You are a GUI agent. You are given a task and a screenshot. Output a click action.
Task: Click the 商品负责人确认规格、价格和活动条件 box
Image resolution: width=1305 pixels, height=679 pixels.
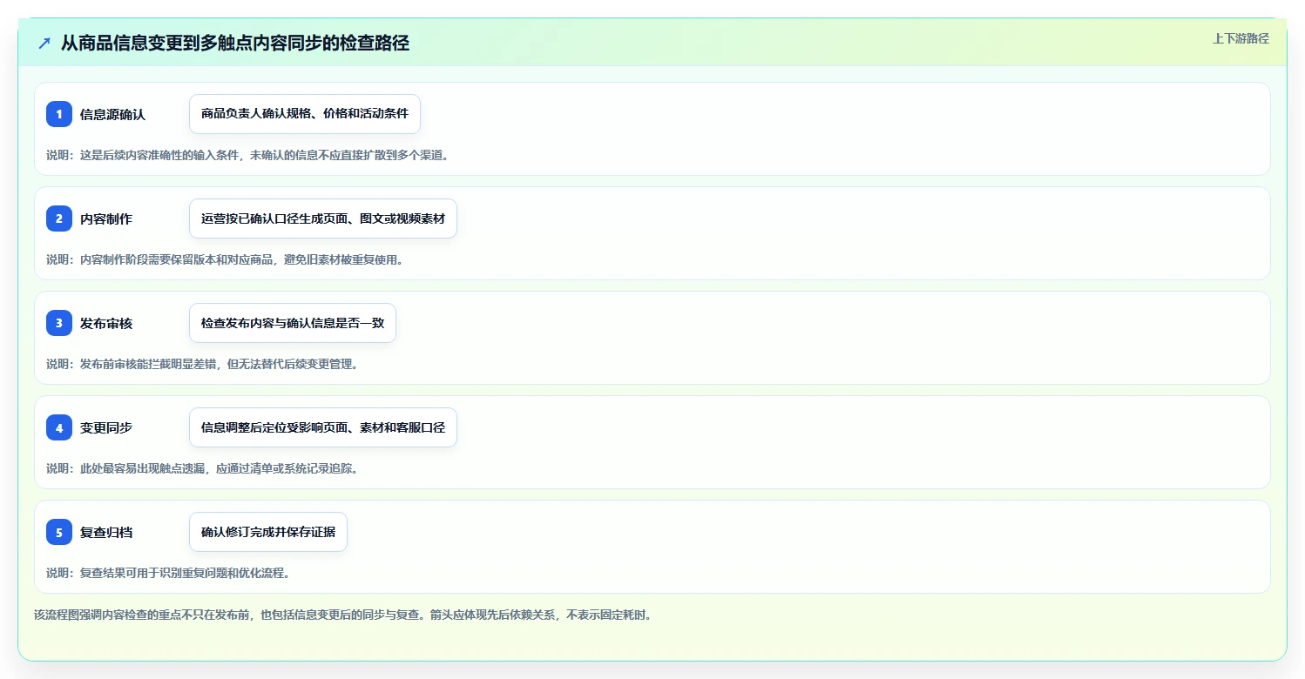coord(305,114)
